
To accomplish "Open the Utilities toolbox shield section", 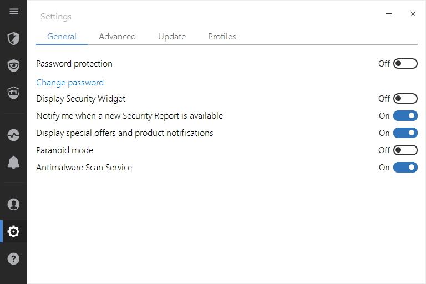I will (13, 92).
